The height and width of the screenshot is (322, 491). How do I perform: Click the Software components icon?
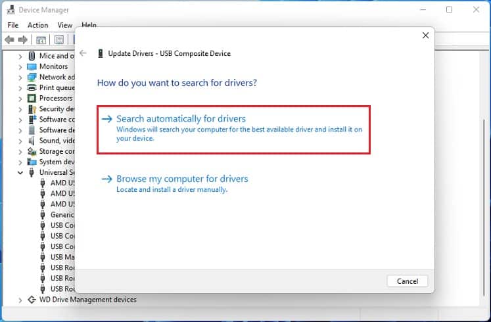(x=32, y=120)
